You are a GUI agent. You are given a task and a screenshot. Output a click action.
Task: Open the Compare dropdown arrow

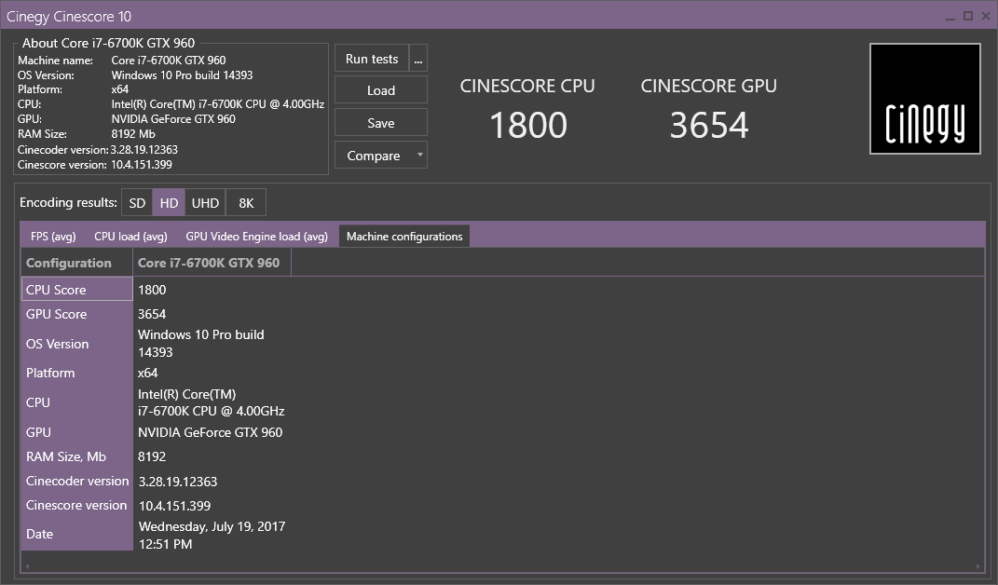tap(419, 155)
